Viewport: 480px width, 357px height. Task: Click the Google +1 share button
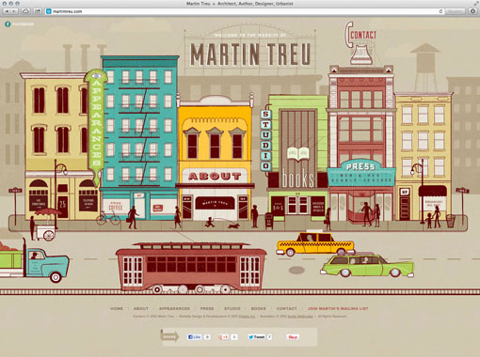(224, 337)
